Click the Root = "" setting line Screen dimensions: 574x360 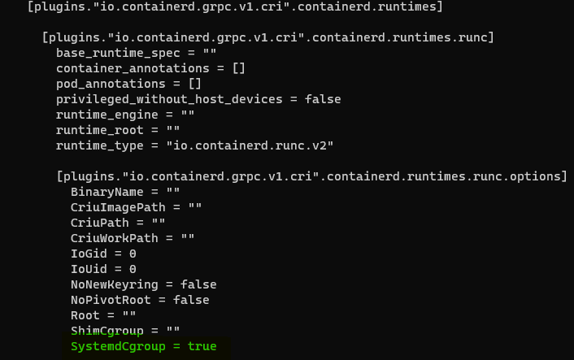click(x=103, y=315)
